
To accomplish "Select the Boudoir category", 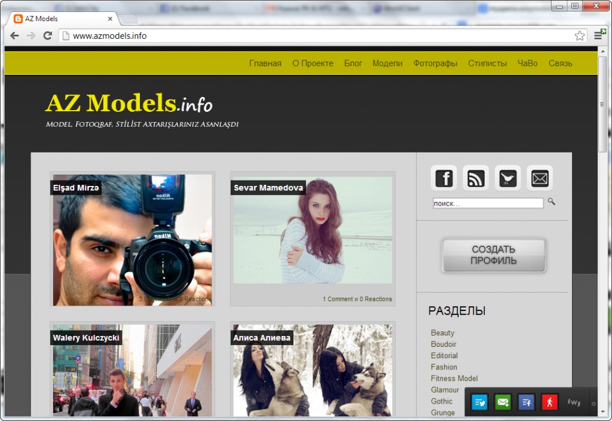I will pos(443,344).
